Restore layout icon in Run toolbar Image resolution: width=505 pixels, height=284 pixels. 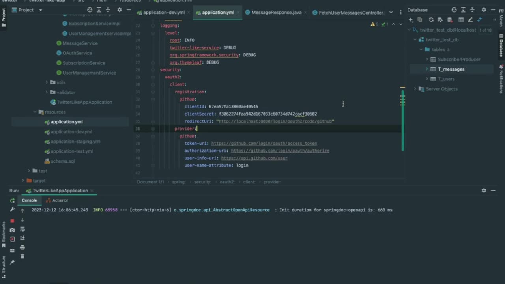[x=12, y=250]
